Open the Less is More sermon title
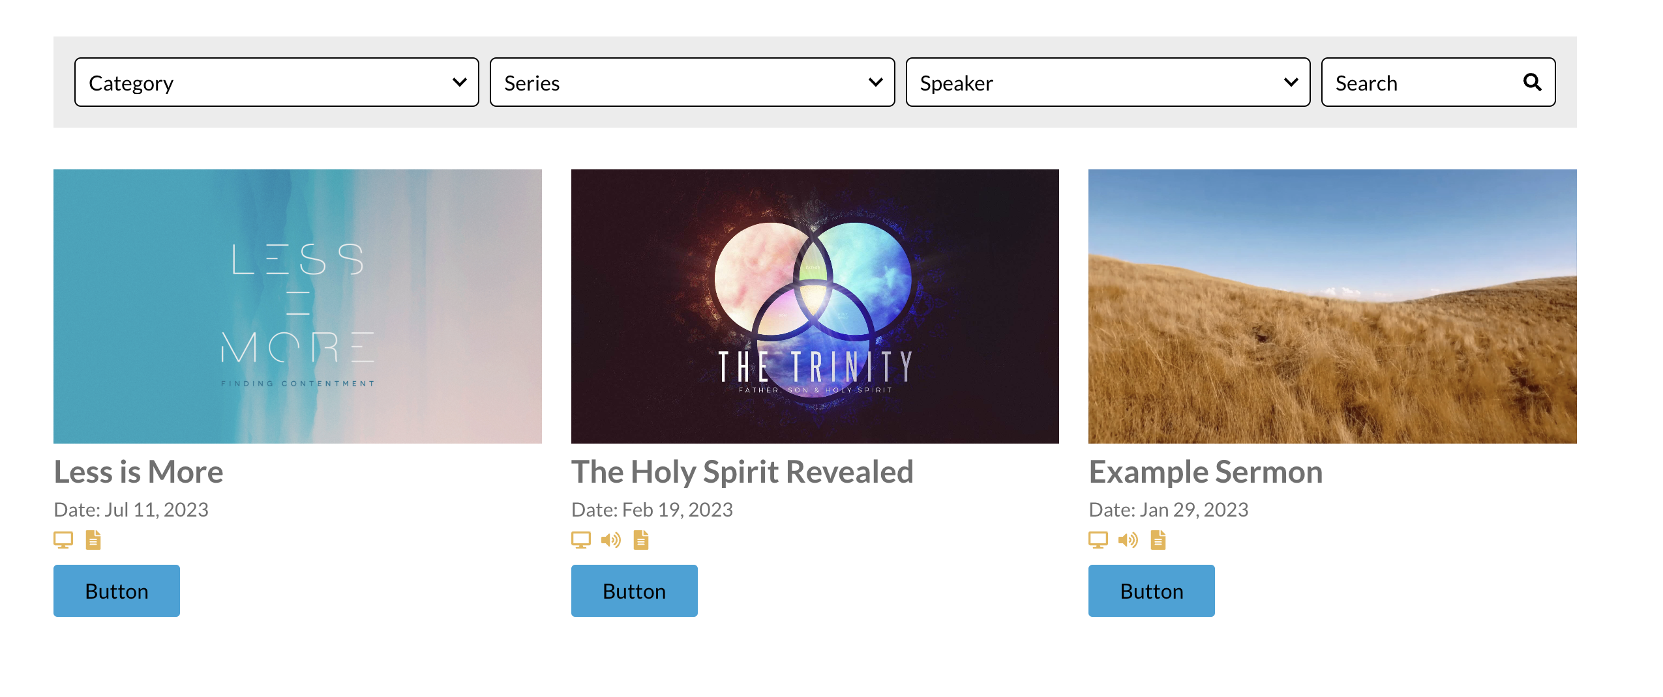The width and height of the screenshot is (1663, 697). 138,472
